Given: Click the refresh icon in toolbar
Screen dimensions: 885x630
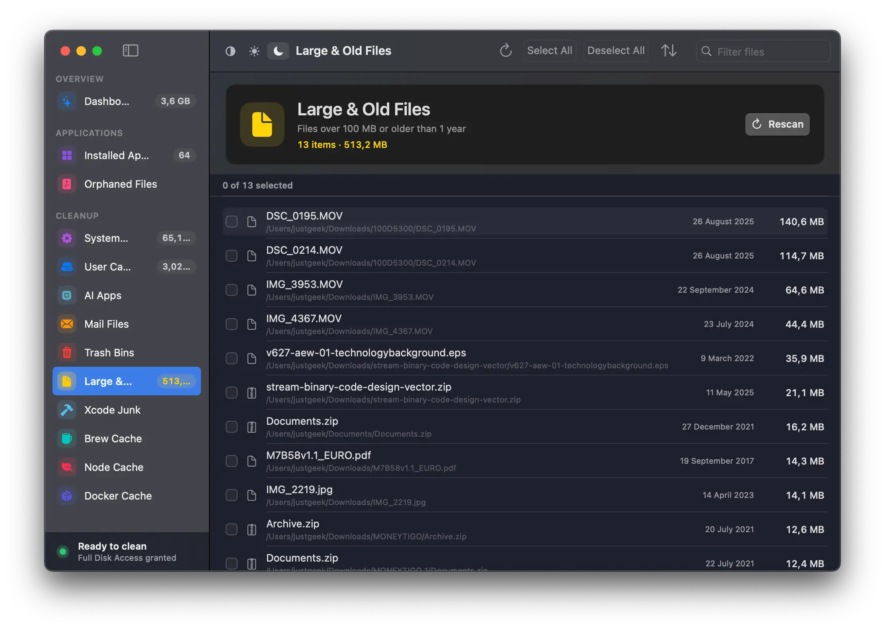Looking at the screenshot, I should [506, 51].
